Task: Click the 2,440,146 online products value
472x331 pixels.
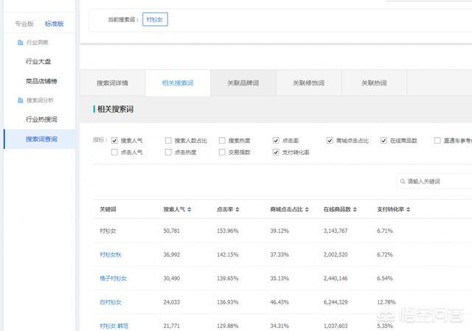Action: click(x=336, y=279)
